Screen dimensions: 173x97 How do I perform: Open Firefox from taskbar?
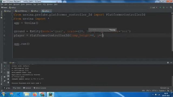(x=35, y=95)
